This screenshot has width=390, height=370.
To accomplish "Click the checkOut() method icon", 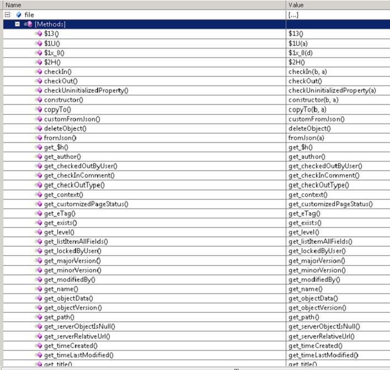I will tap(39, 81).
